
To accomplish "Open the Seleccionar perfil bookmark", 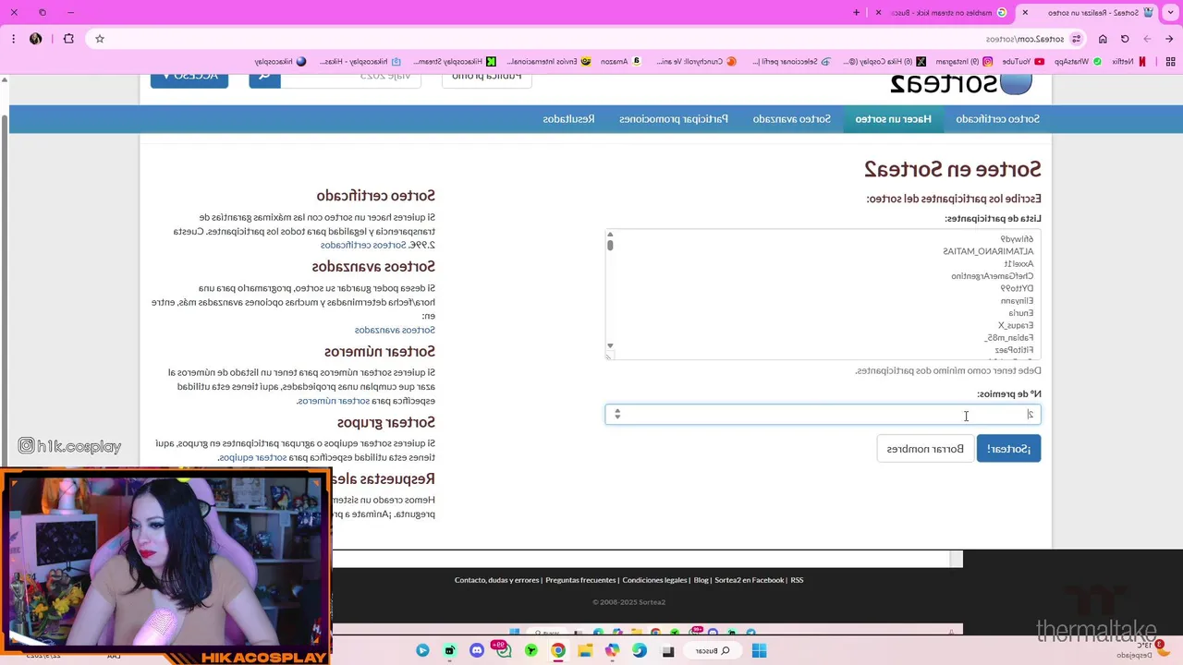I will (x=792, y=62).
